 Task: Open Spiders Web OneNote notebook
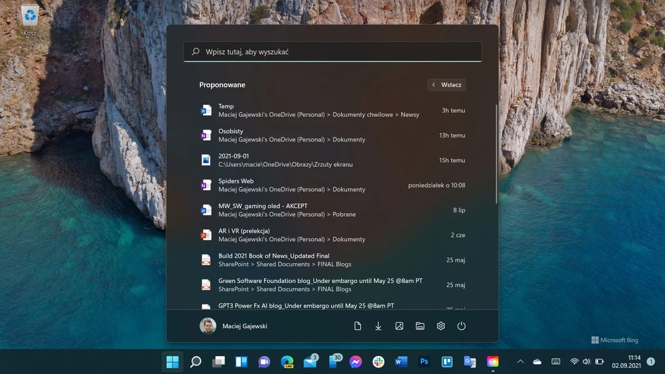click(332, 185)
